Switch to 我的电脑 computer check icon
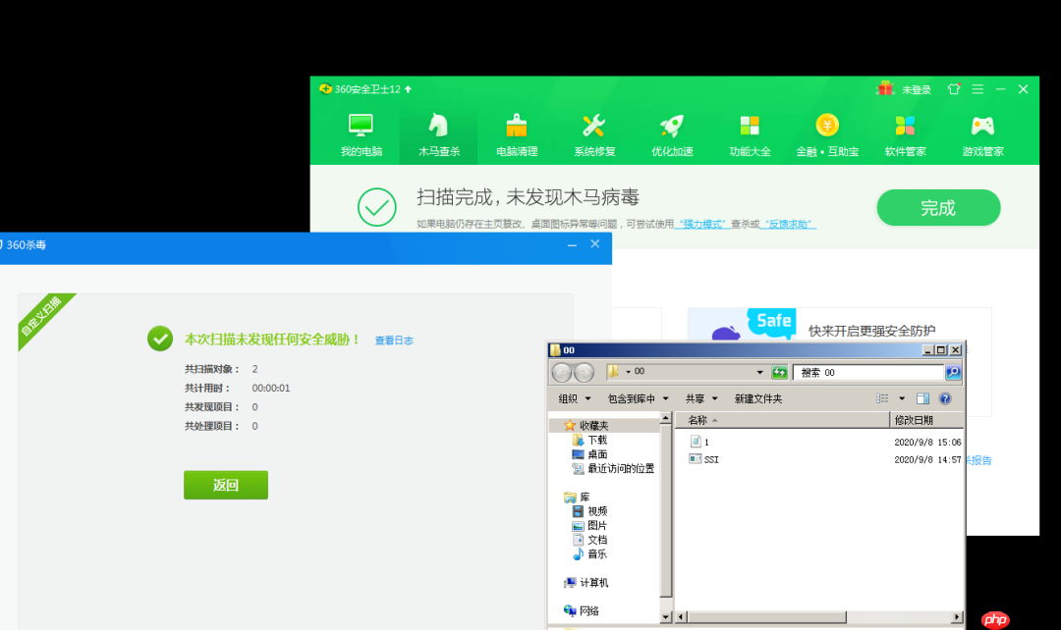The width and height of the screenshot is (1061, 630). [361, 132]
